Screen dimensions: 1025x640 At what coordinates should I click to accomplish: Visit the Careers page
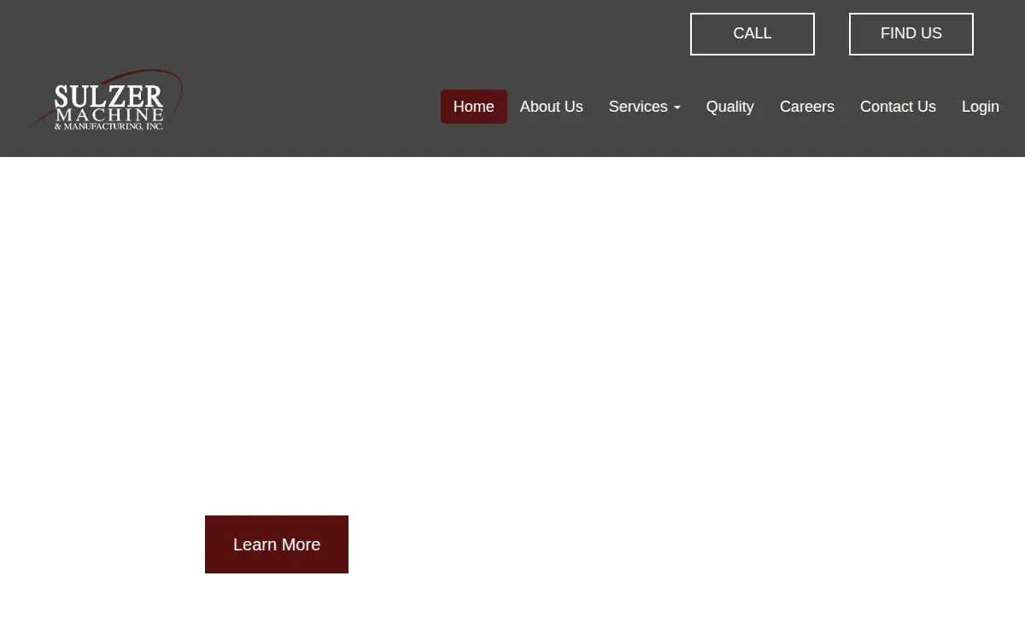click(x=807, y=107)
